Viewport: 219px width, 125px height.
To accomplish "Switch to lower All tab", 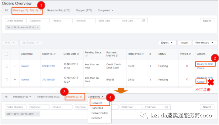I will (x=6, y=97).
